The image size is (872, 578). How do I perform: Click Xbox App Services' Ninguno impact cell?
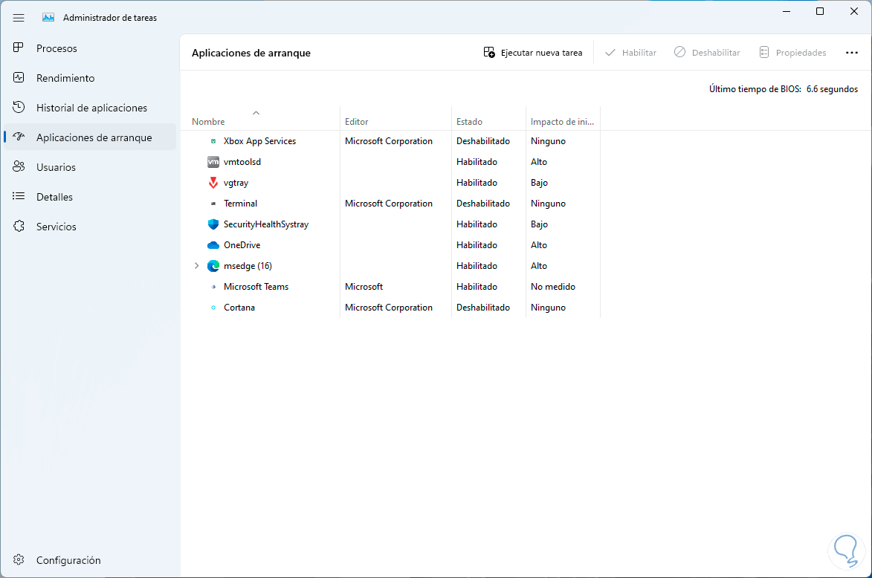click(x=548, y=141)
